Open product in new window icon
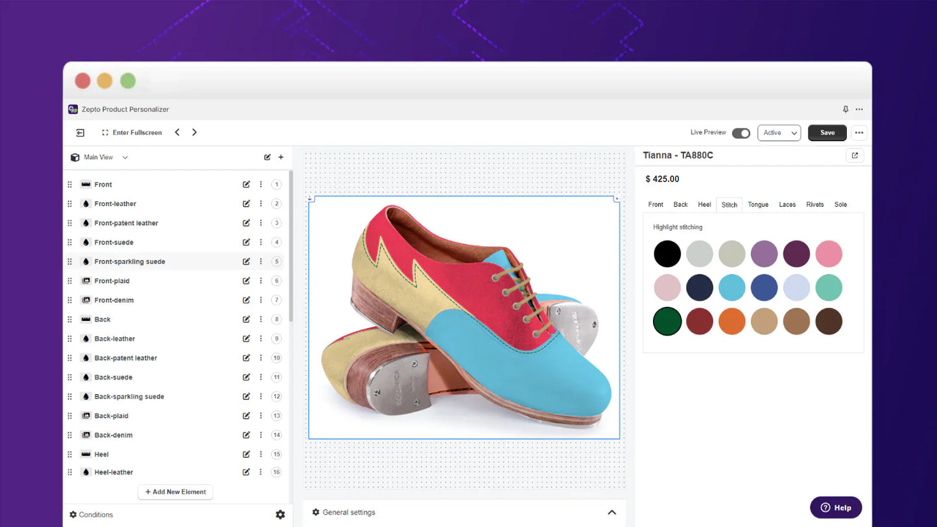Screen dimensions: 937x527 click(x=855, y=156)
